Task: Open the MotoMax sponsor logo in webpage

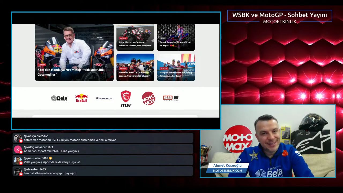Action: tap(148, 98)
